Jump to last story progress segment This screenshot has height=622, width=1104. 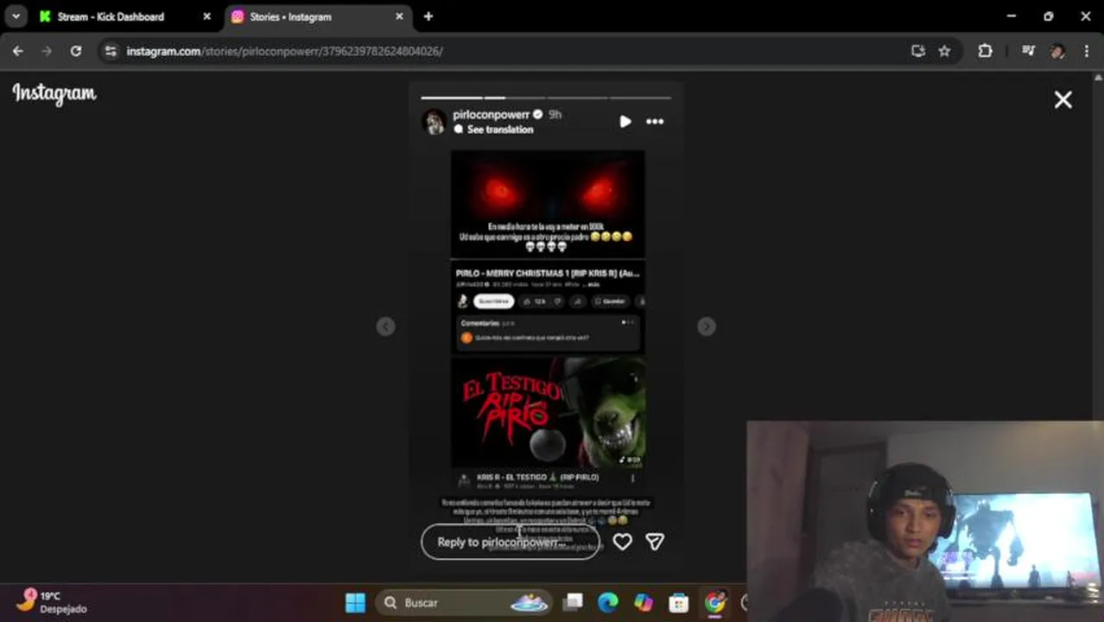coord(640,98)
